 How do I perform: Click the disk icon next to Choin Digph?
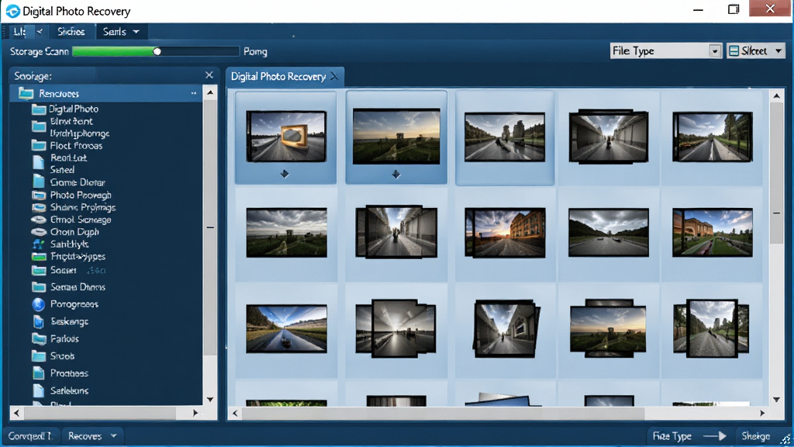(39, 232)
